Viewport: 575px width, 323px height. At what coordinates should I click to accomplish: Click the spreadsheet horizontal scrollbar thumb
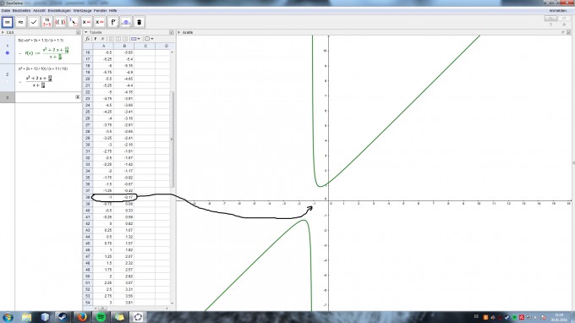click(102, 309)
